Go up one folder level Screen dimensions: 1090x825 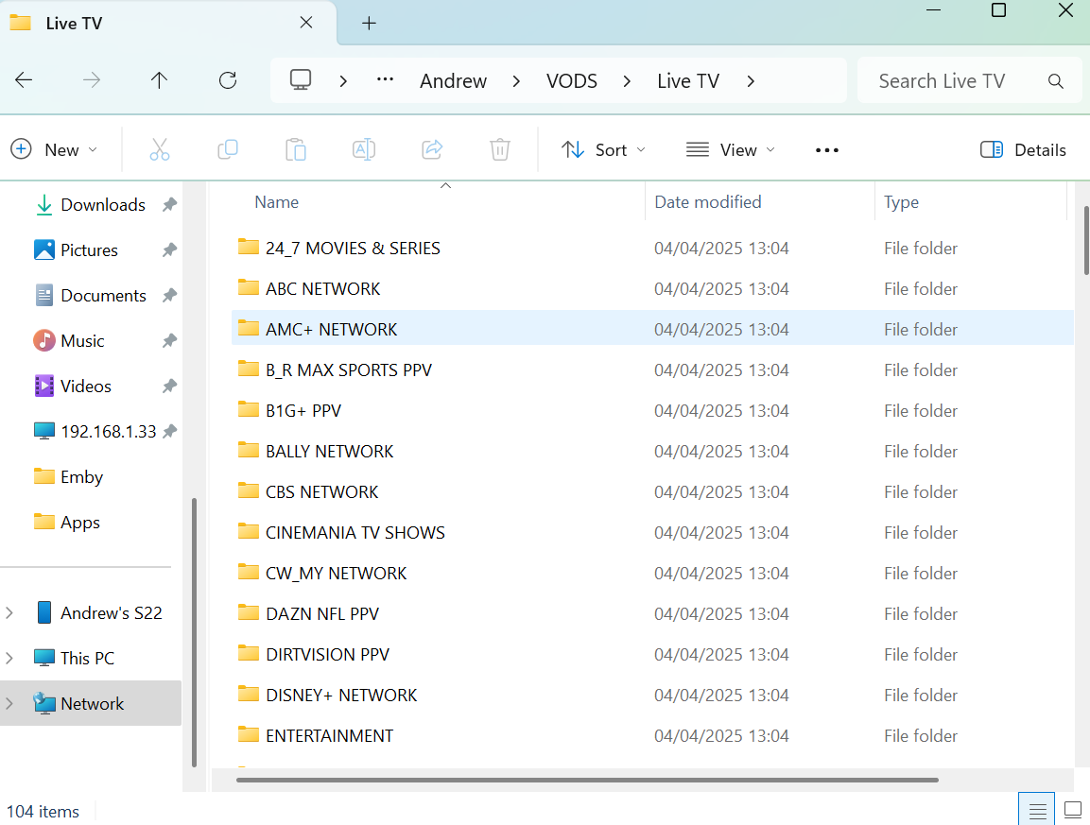click(x=159, y=80)
